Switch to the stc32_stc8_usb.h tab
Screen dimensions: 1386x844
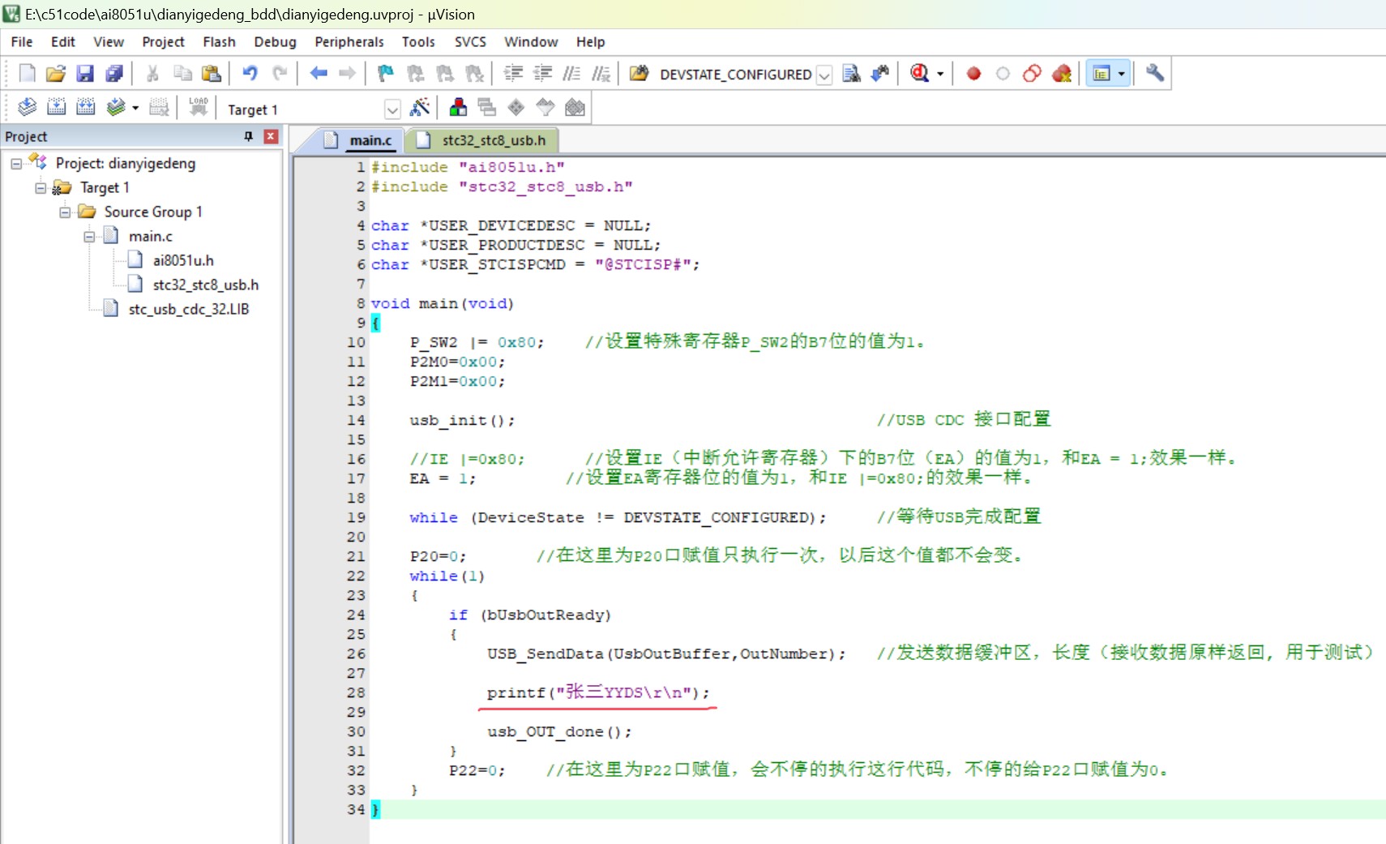pos(482,140)
